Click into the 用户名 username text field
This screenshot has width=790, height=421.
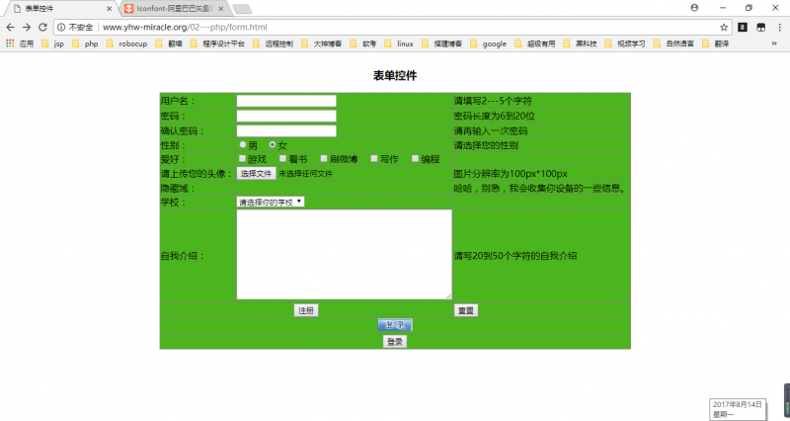286,101
